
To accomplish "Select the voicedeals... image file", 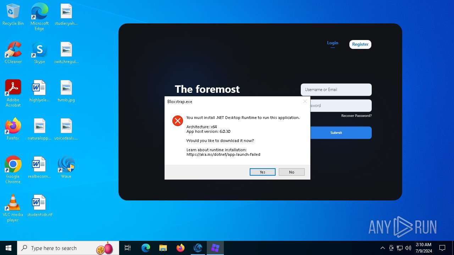I will pos(66,130).
